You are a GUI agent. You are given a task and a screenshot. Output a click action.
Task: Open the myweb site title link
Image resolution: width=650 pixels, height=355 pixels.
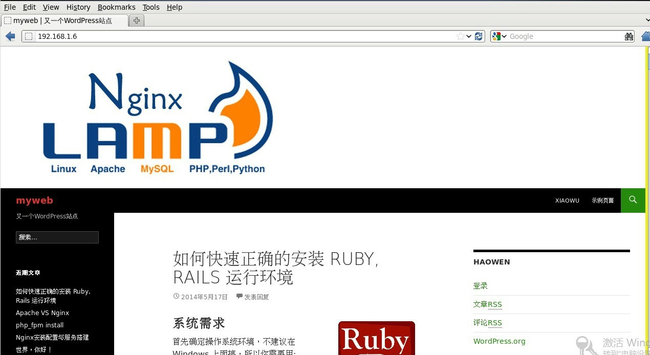[x=34, y=201]
